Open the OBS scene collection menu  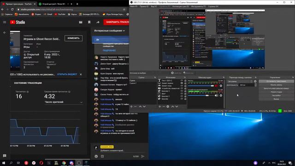pos(181,6)
